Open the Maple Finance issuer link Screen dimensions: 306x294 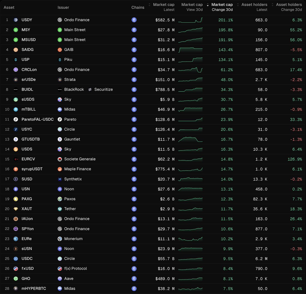pyautogui.click(x=78, y=169)
